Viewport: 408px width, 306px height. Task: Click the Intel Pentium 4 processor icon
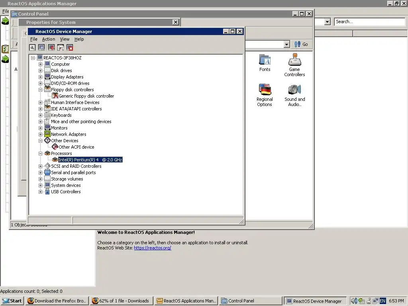55,159
